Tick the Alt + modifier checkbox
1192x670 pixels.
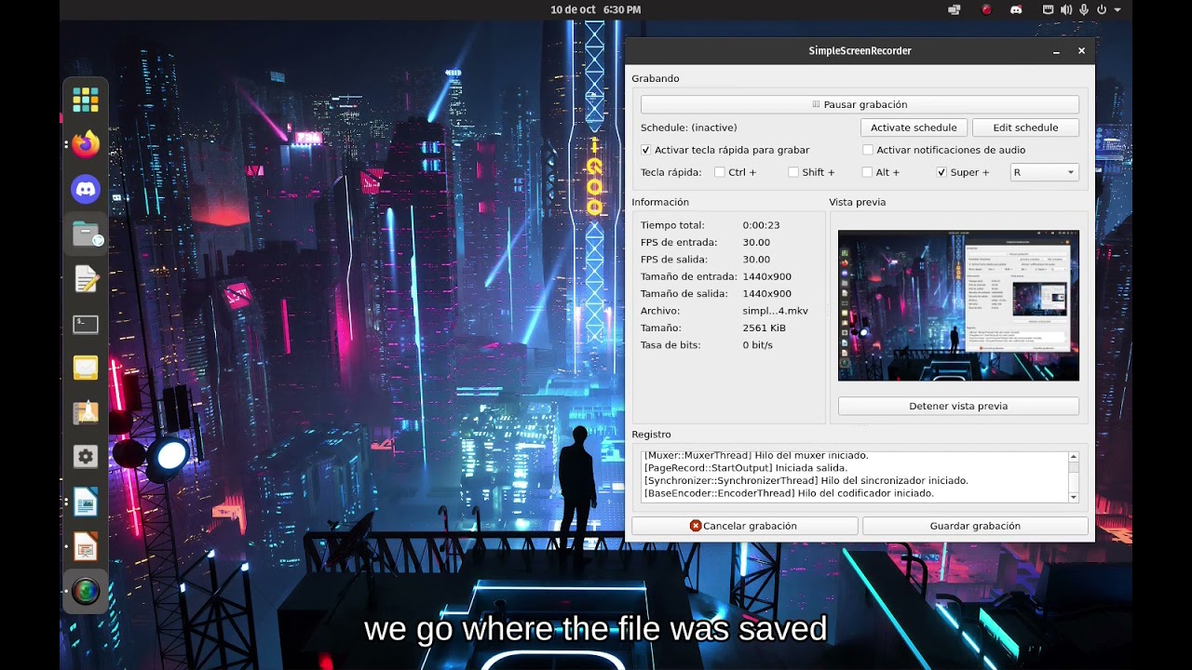tap(867, 172)
